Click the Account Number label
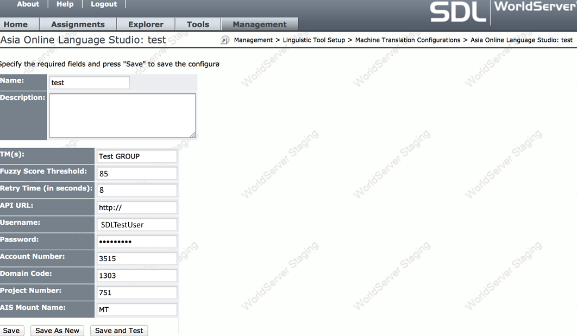The width and height of the screenshot is (577, 336). (x=33, y=256)
